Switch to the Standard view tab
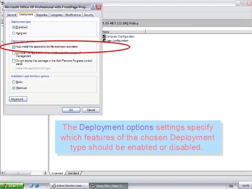The image size is (252, 189). pyautogui.click(x=73, y=173)
